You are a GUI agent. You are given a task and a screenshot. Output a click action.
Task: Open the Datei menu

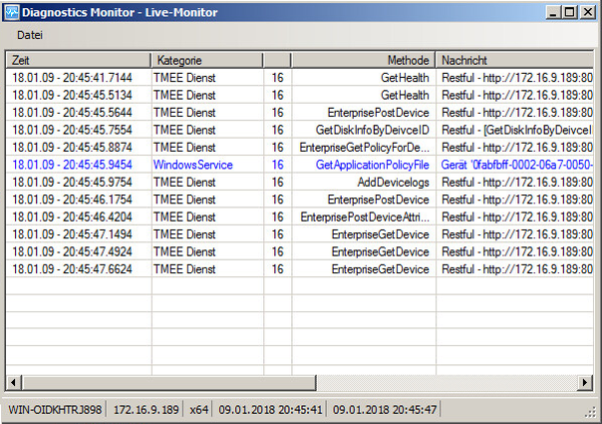pyautogui.click(x=30, y=35)
